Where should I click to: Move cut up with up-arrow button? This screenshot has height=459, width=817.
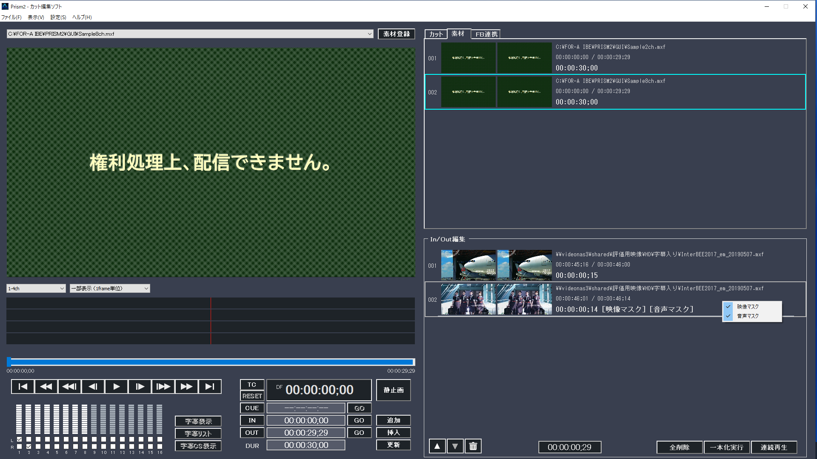click(x=437, y=447)
